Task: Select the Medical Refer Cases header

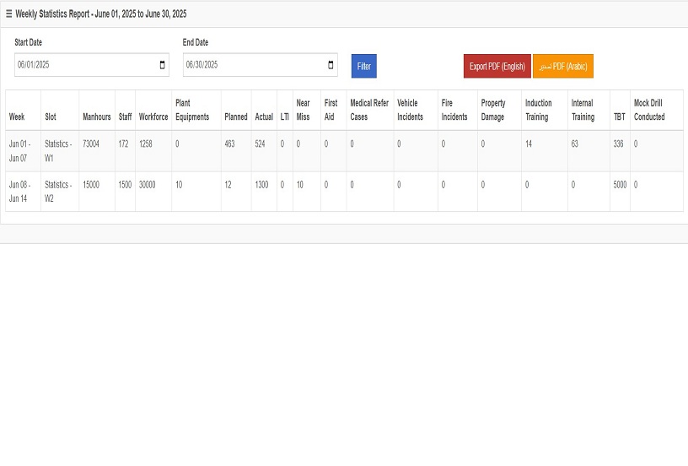Action: (x=369, y=110)
